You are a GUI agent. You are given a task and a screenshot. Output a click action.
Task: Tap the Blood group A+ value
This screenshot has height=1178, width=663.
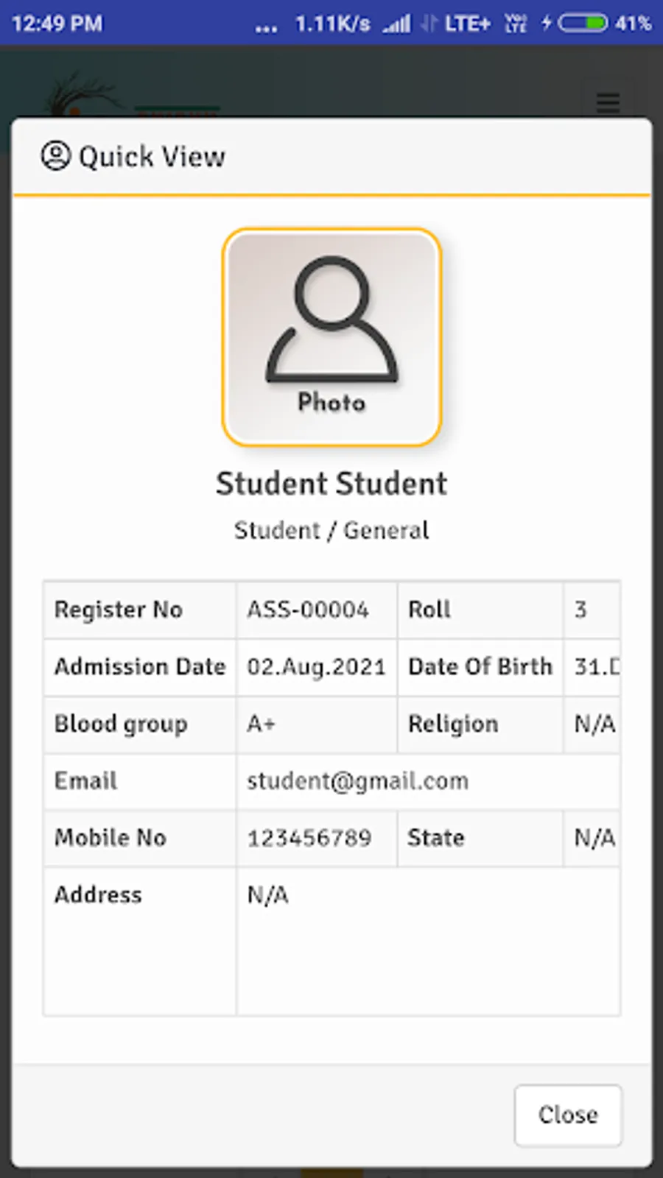point(261,724)
